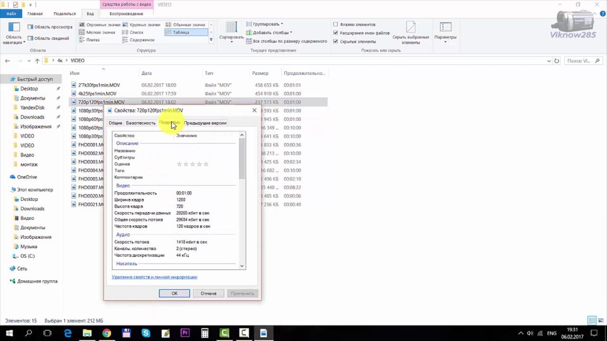This screenshot has width=607, height=341.
Task: Open the Группировать dropdown
Action: [x=265, y=24]
